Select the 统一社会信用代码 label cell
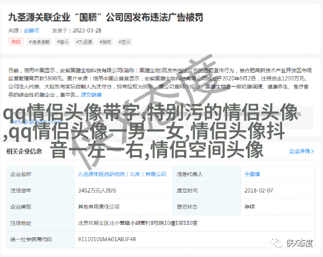323x257 pixels. click(x=40, y=239)
